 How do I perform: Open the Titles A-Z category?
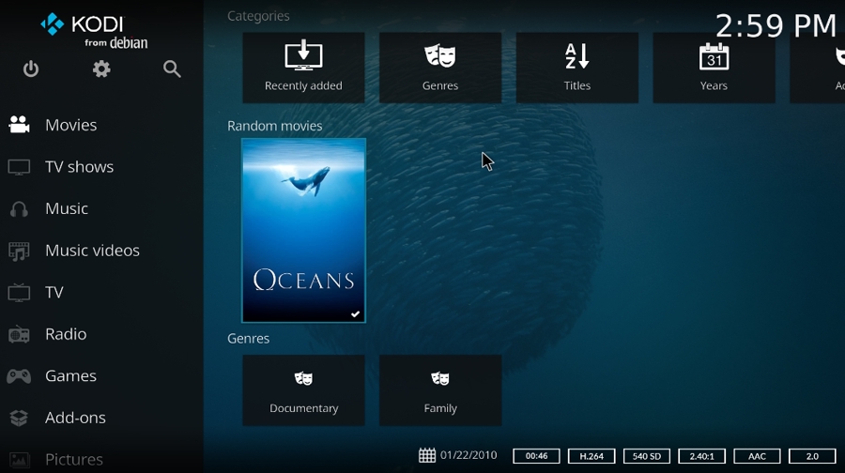576,68
